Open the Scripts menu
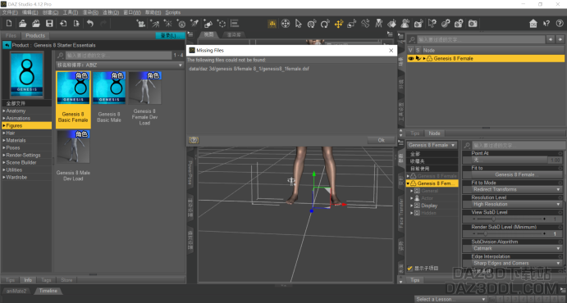The height and width of the screenshot is (303, 567). [x=172, y=12]
